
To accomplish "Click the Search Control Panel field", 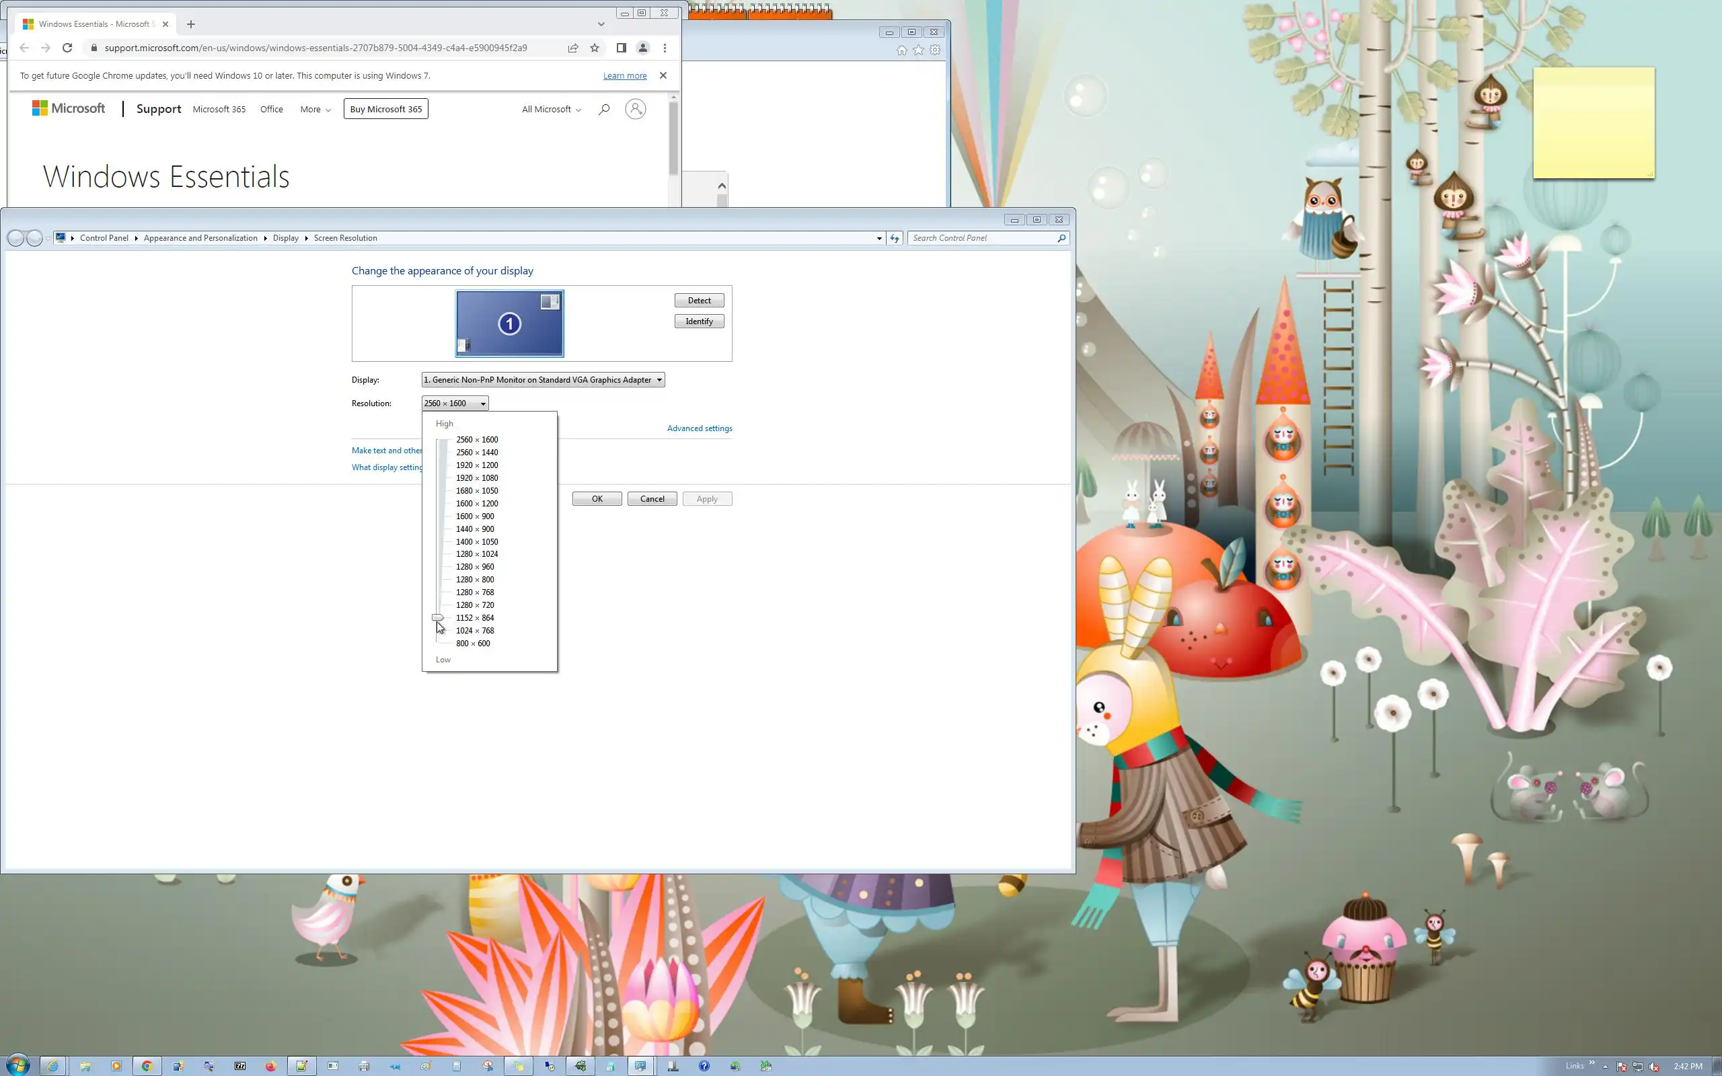I will [982, 238].
